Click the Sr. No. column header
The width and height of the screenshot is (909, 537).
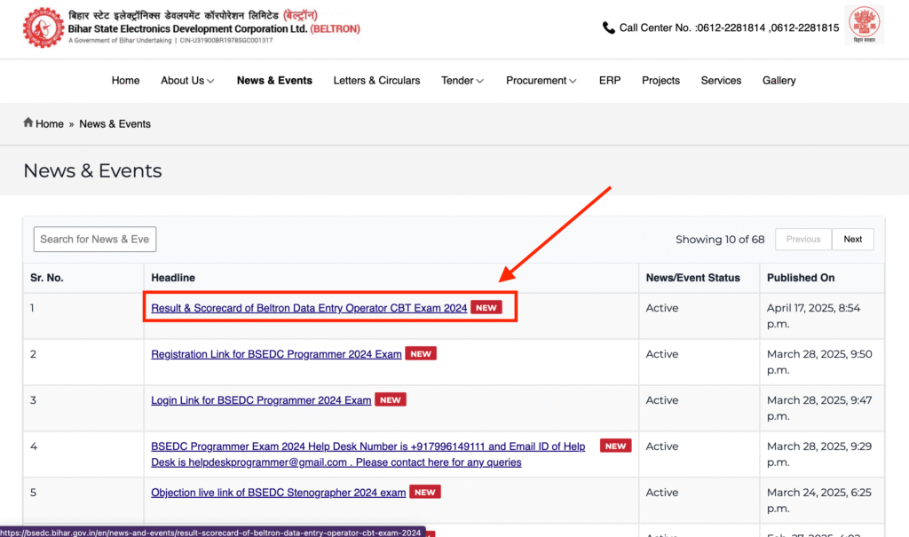pyautogui.click(x=46, y=278)
